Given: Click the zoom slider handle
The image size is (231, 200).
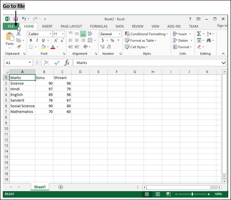Looking at the screenshot, I should pyautogui.click(x=192, y=194).
